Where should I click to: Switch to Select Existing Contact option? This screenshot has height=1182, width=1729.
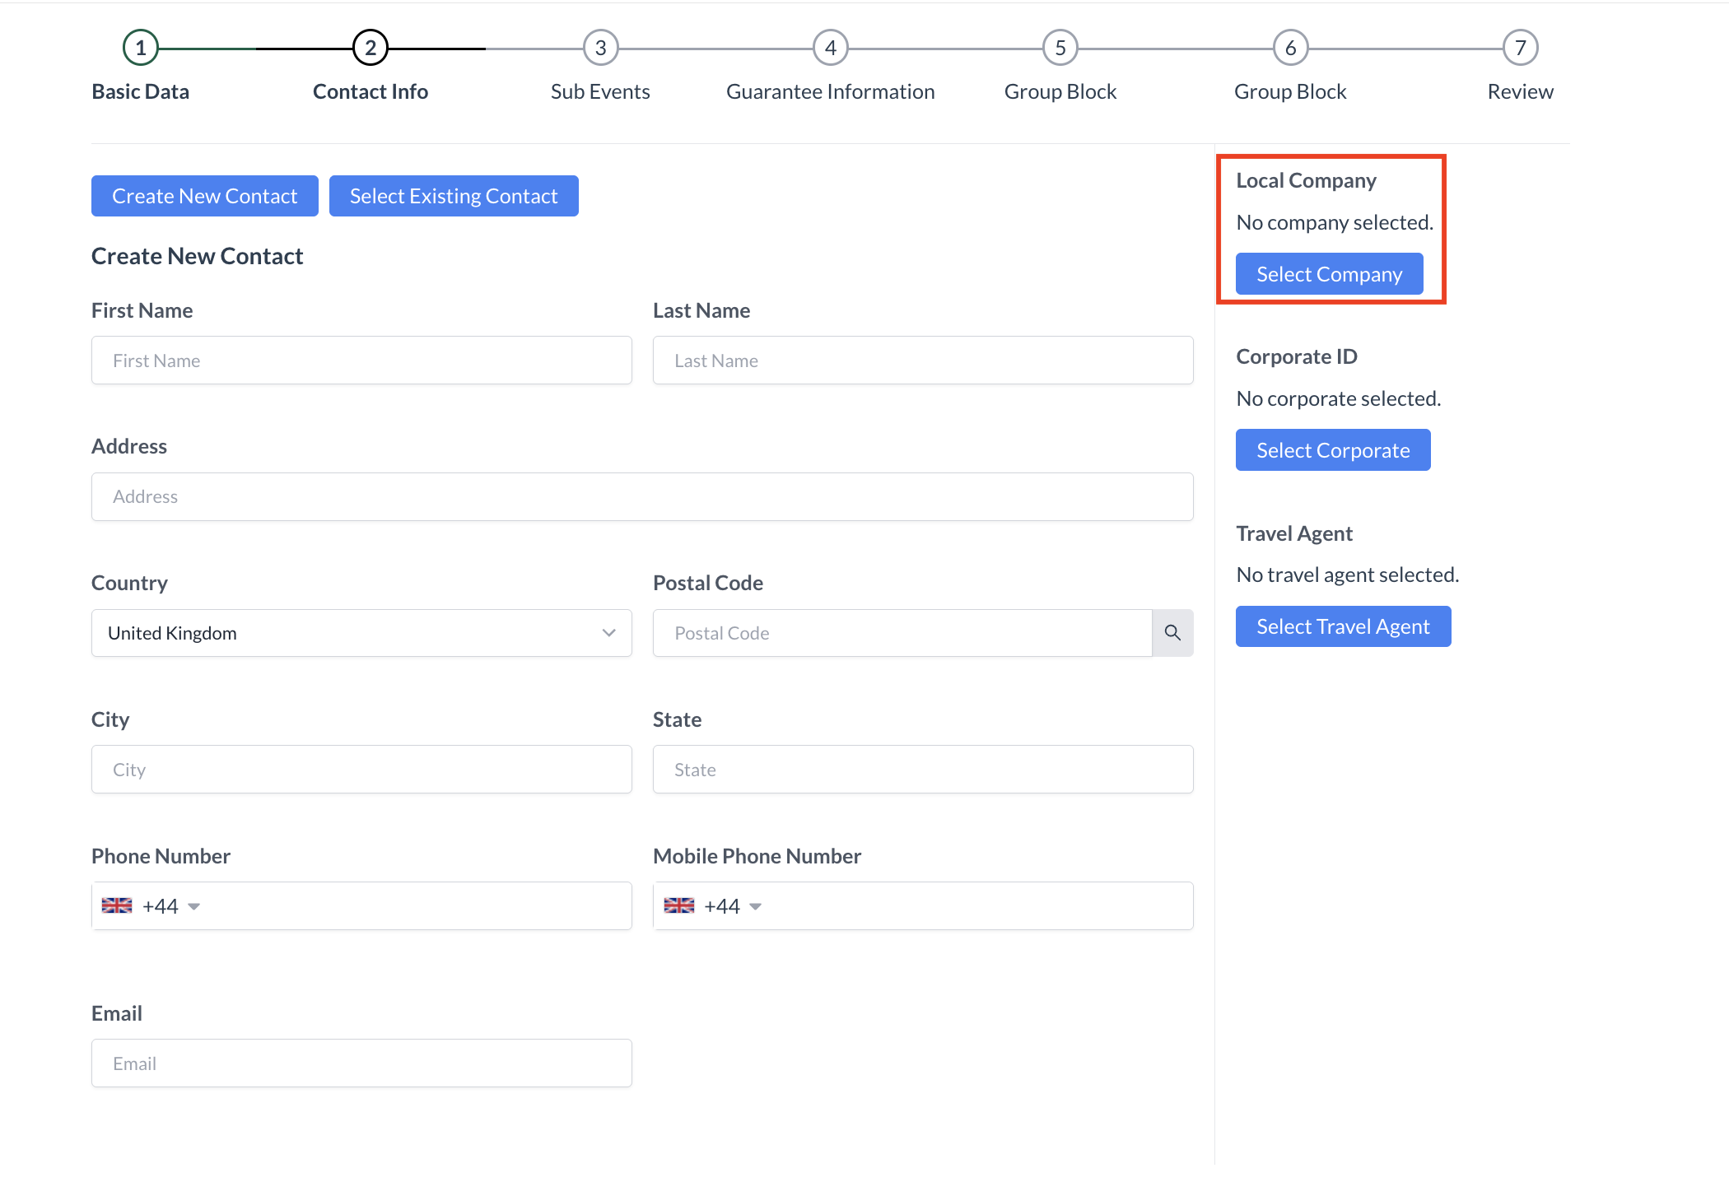coord(454,196)
